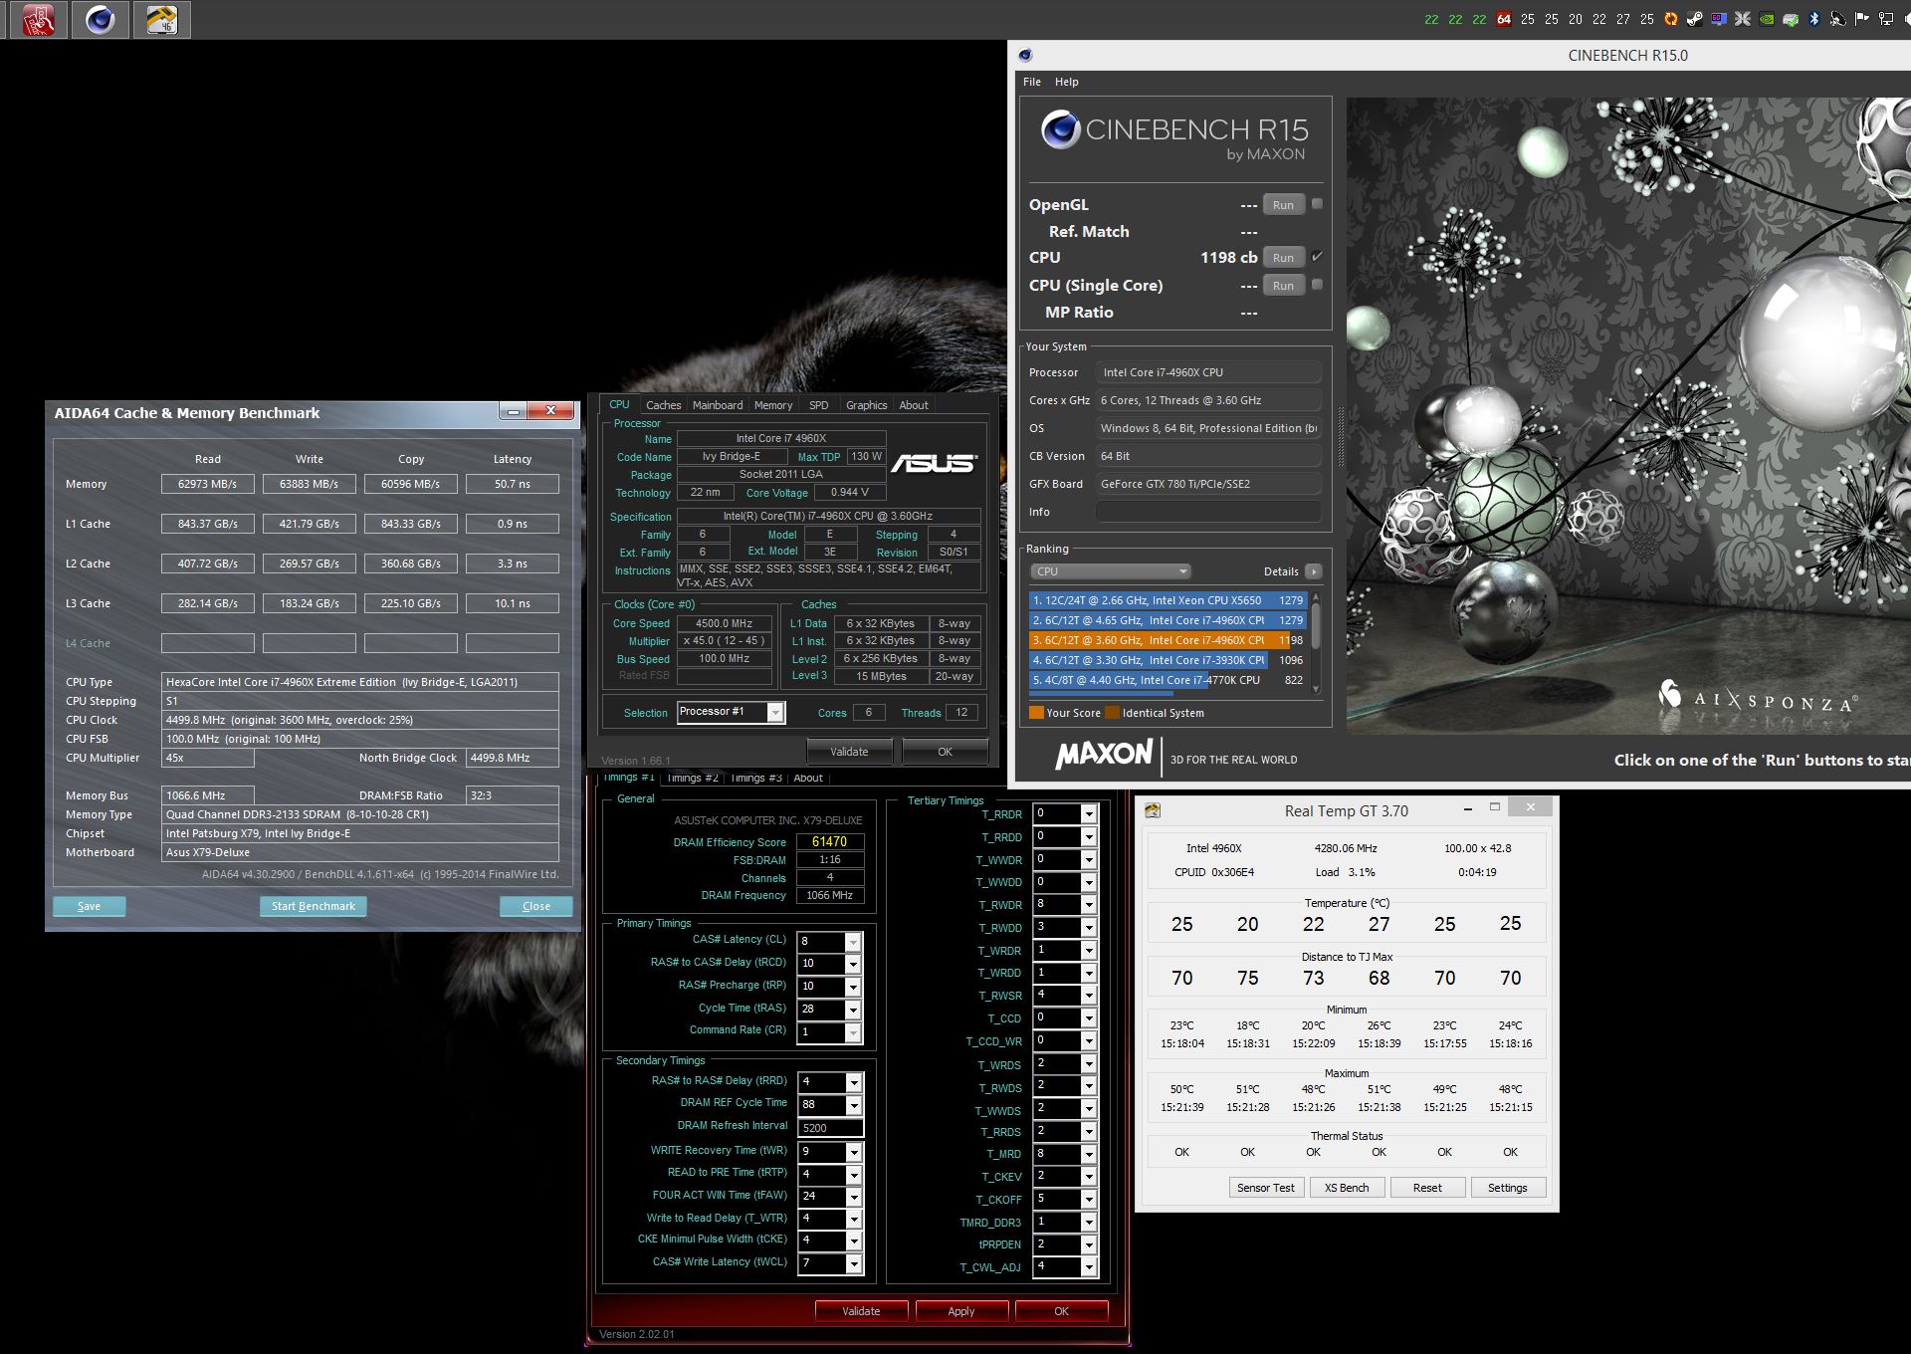Open the red app icon in top taskbar

[38, 20]
